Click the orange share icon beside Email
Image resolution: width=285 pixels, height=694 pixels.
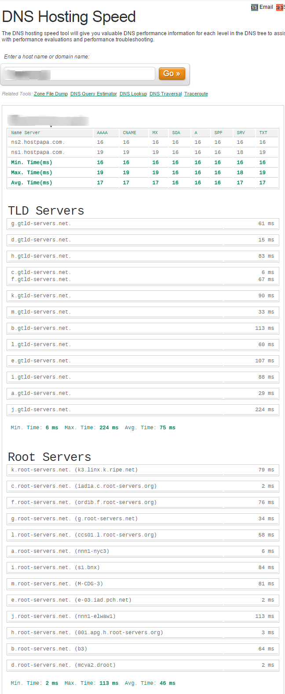[x=280, y=7]
